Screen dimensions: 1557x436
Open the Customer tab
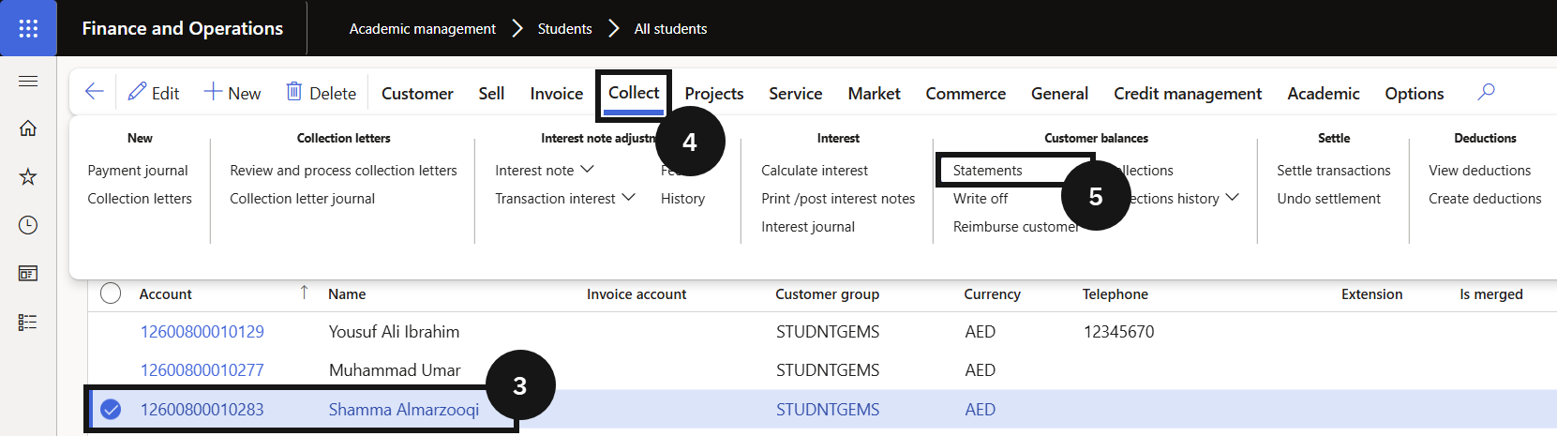coord(417,94)
